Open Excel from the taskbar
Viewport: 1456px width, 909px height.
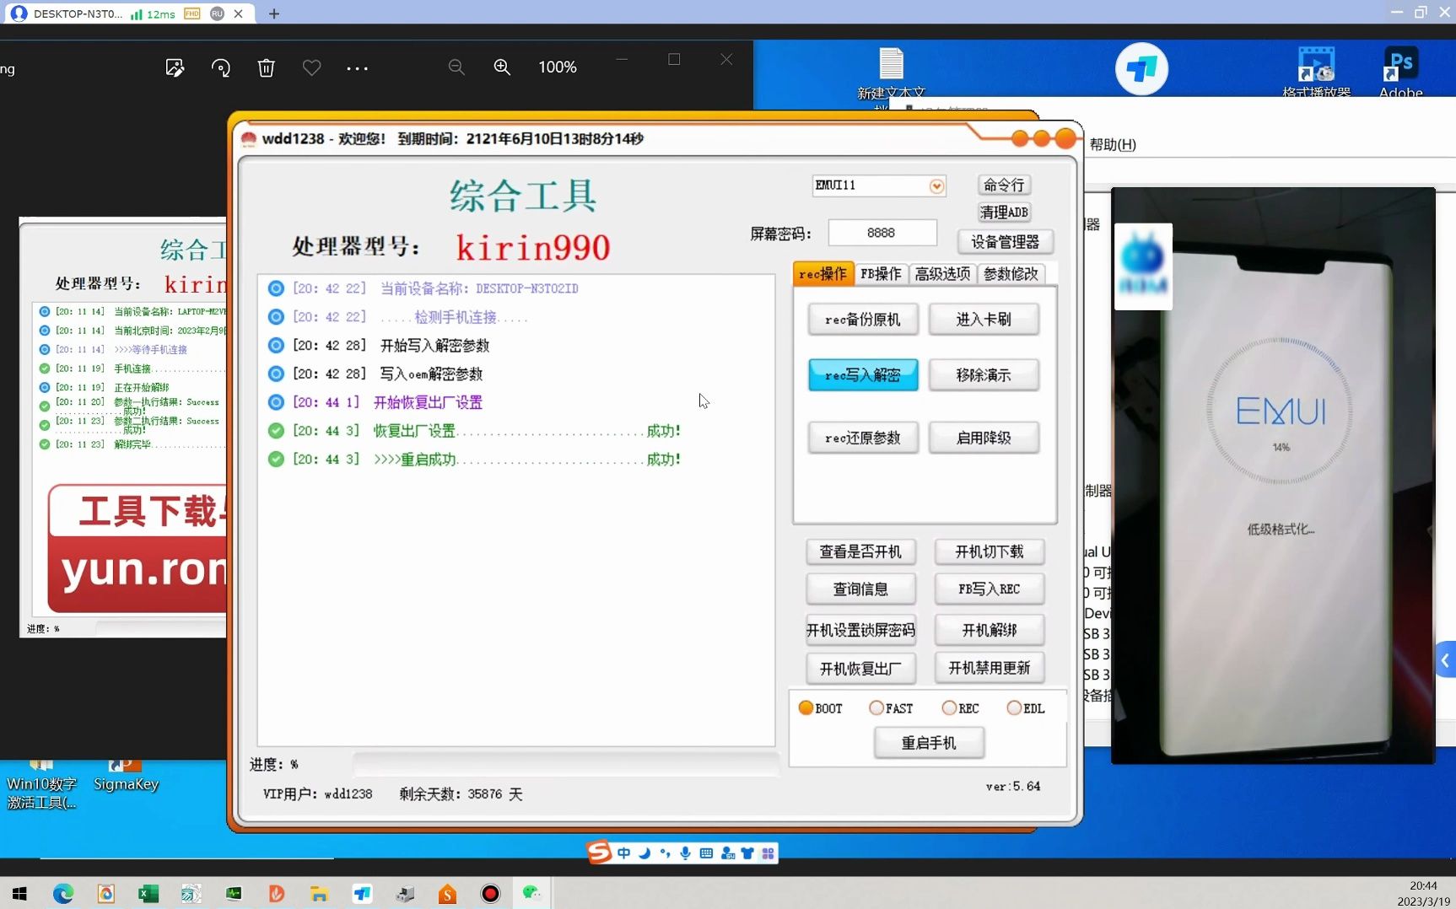tap(148, 893)
